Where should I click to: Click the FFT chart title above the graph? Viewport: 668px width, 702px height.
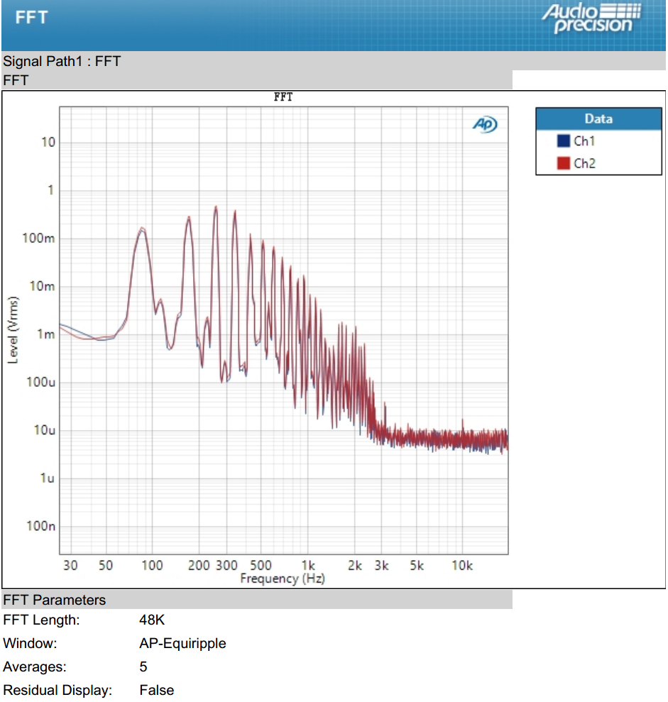(283, 97)
